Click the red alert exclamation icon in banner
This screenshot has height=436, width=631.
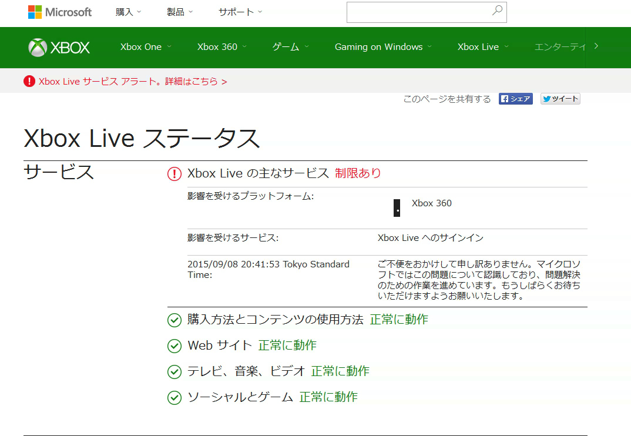(x=29, y=81)
